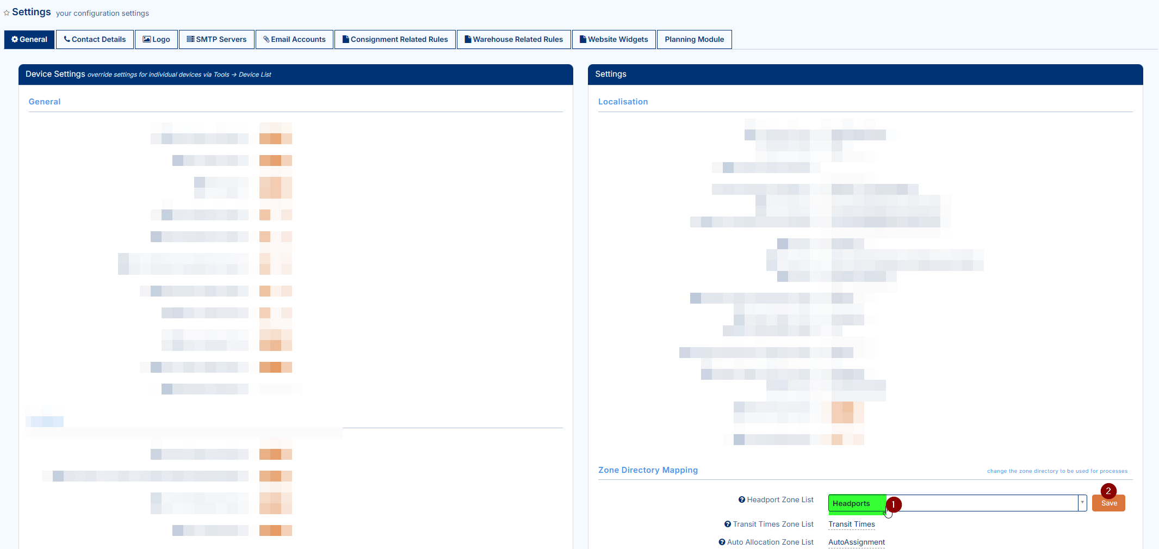
Task: Click the phone icon on Contact Details tab
Action: (x=67, y=39)
